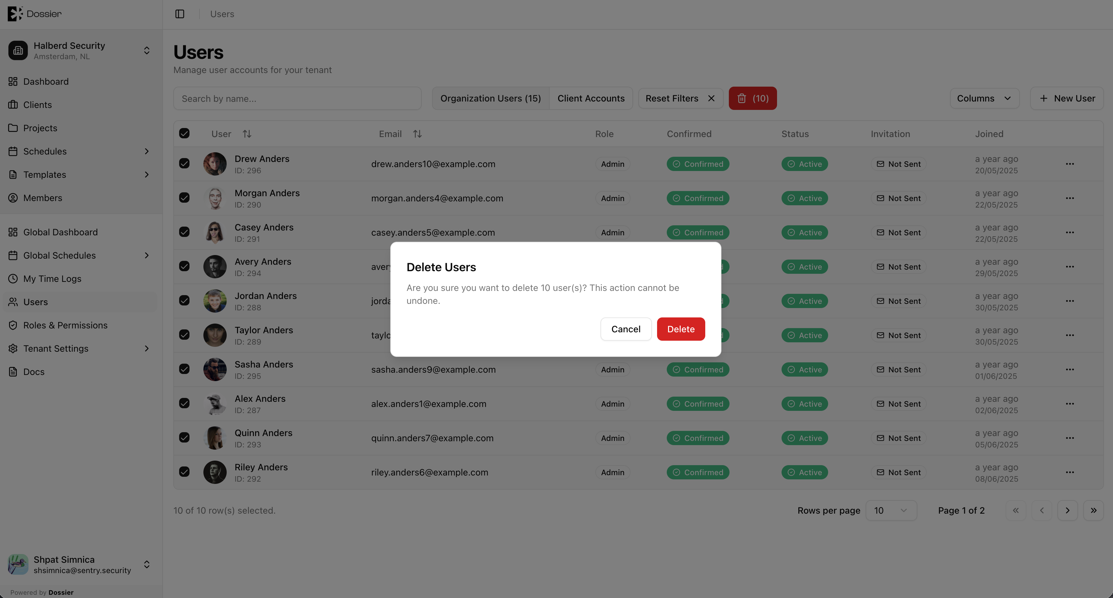Sort by User column arrows
This screenshot has width=1113, height=598.
tap(247, 134)
